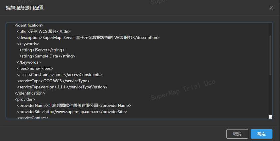Click the serviceTypeVersion 1.1.1 line
Viewport: 280px width, 141px height.
(62, 87)
